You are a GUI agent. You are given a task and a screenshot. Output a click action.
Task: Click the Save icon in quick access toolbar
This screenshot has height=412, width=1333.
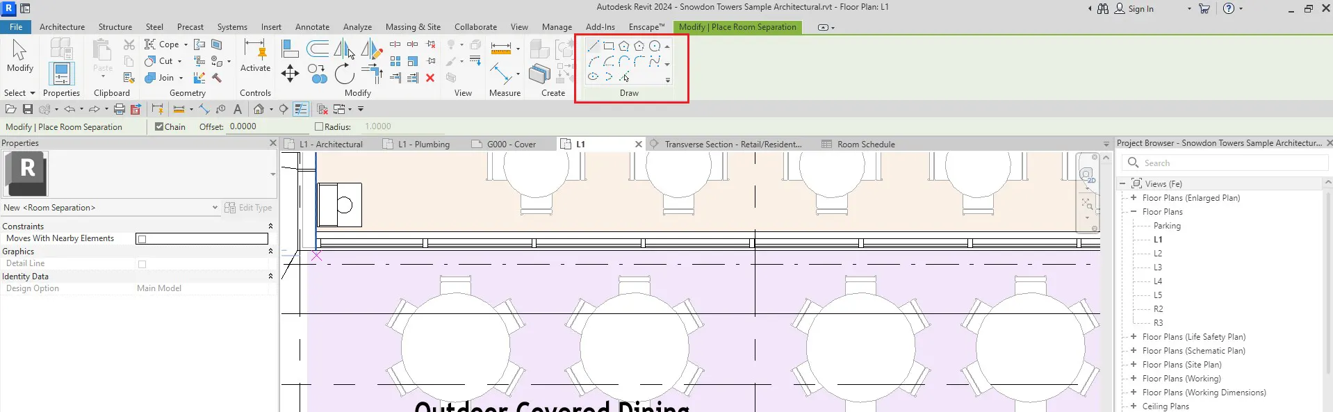(x=28, y=109)
